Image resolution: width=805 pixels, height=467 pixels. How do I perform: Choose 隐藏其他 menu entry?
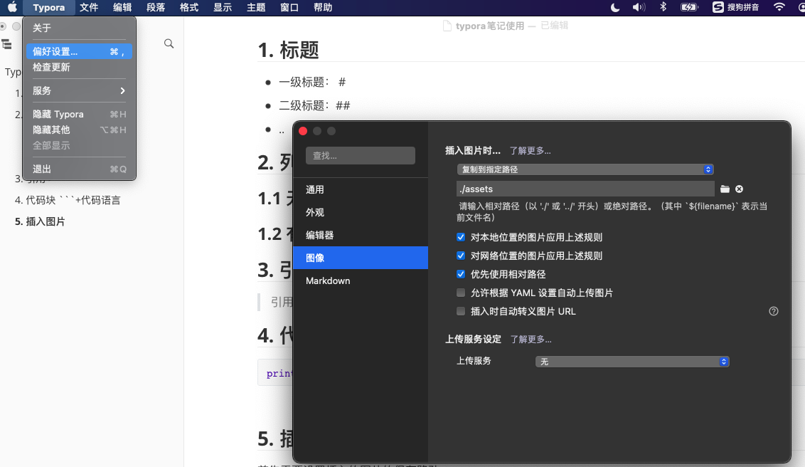79,130
